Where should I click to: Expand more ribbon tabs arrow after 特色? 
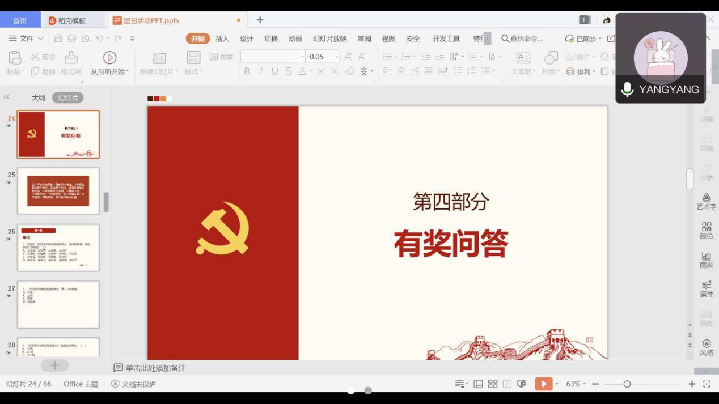click(x=488, y=39)
